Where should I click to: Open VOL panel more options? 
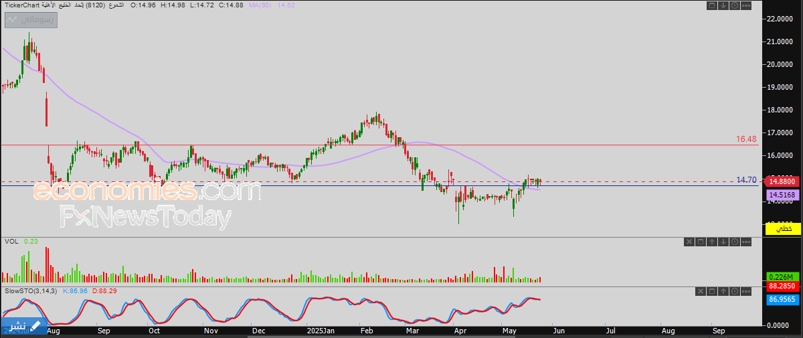[x=746, y=242]
